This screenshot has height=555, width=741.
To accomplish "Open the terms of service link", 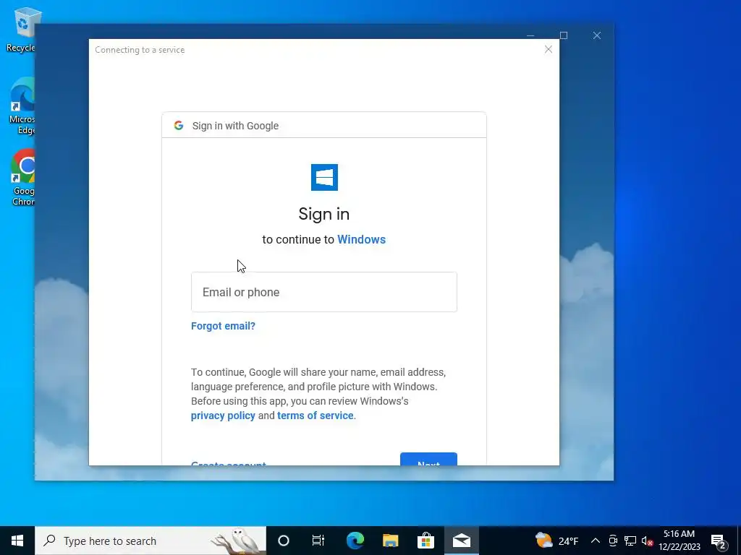I will (316, 416).
